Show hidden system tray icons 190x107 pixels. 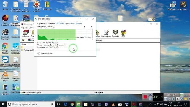(x=155, y=104)
